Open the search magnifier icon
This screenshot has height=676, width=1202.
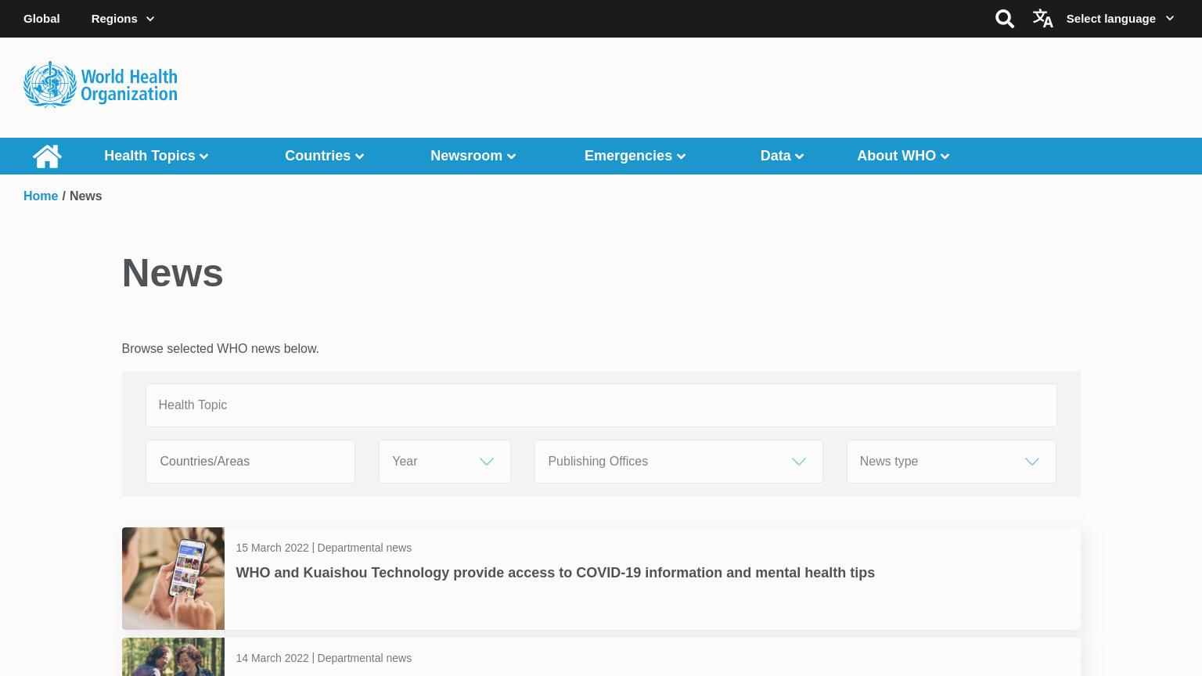pyautogui.click(x=1005, y=19)
